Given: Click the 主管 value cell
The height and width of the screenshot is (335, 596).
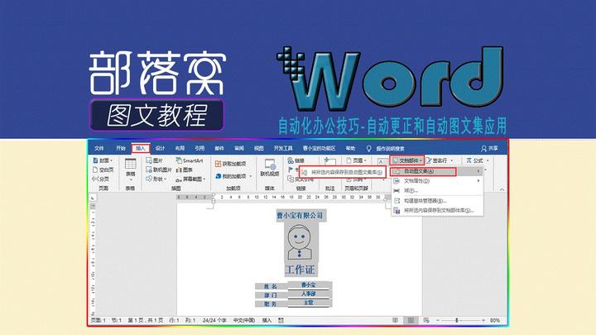Looking at the screenshot, I should pos(309,303).
